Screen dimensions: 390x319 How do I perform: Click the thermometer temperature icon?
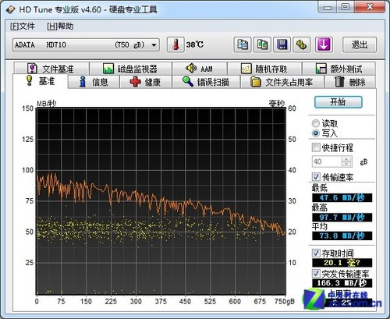click(x=175, y=44)
